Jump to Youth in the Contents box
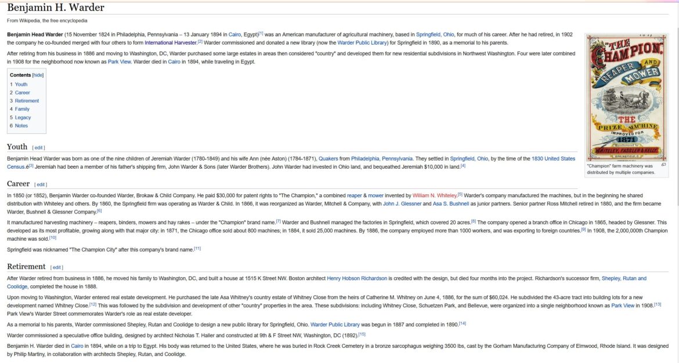 click(21, 84)
